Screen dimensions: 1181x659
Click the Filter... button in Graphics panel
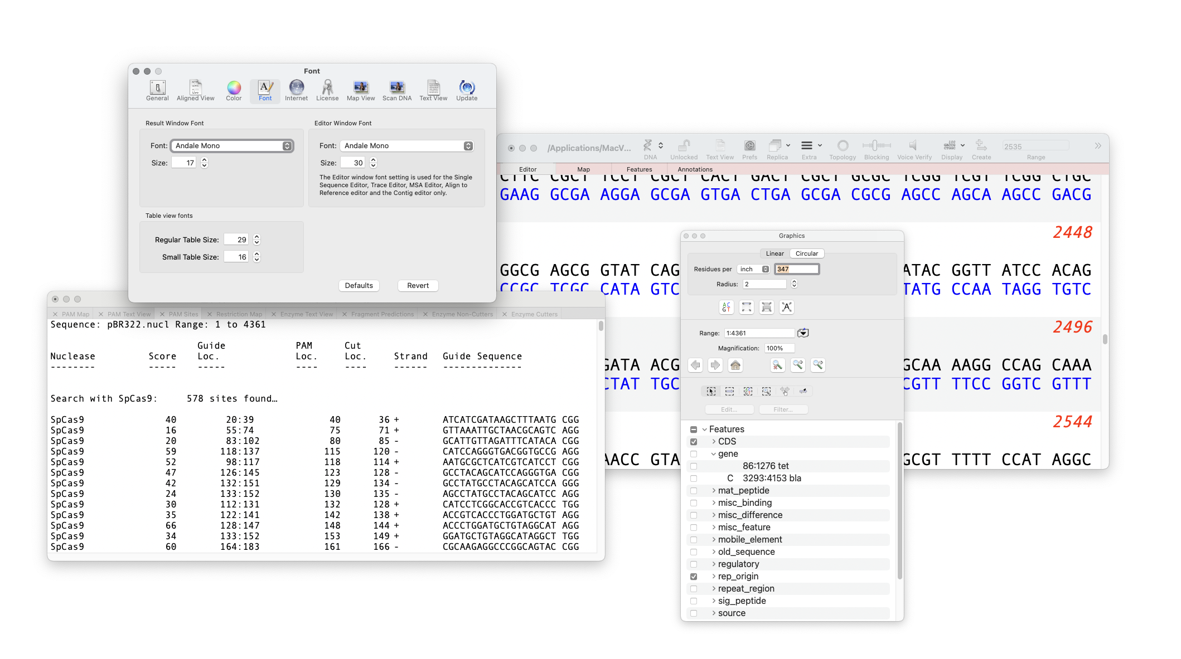tap(783, 409)
